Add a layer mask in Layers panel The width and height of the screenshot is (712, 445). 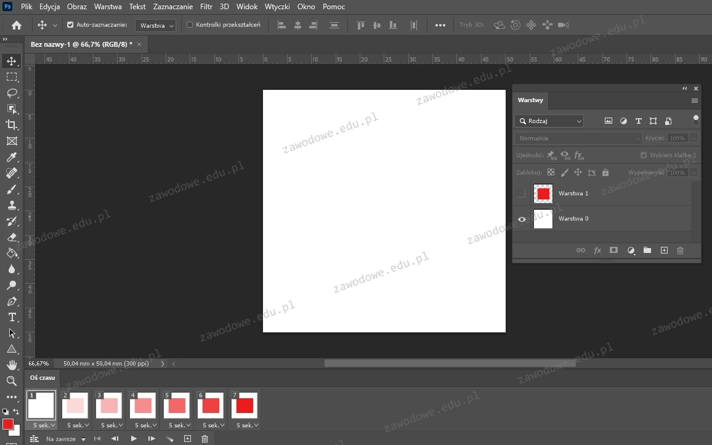pos(613,251)
